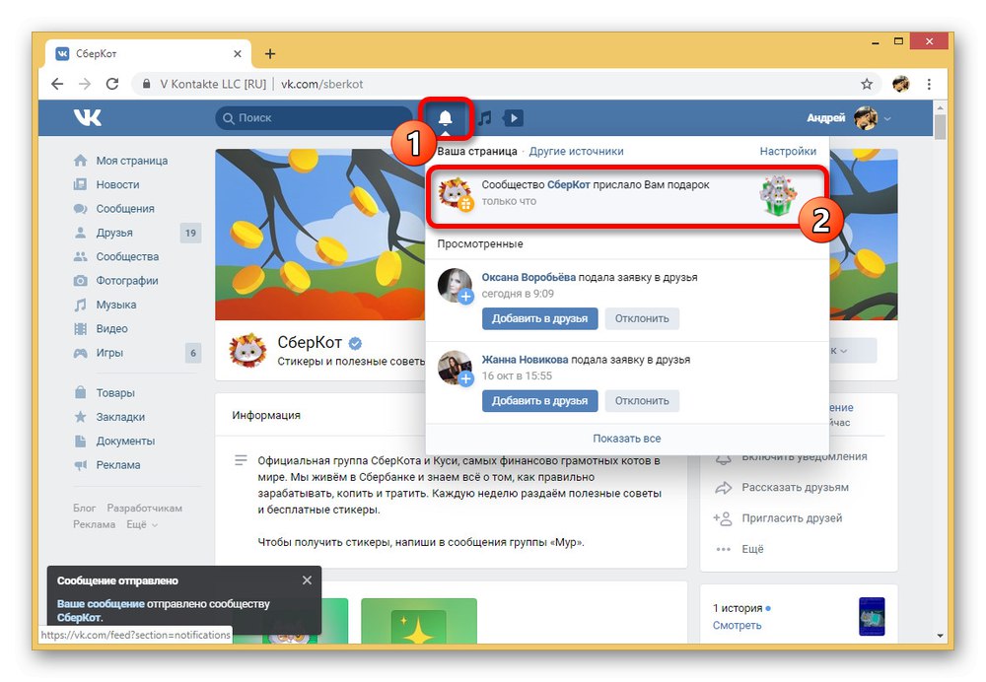Close Сообщение отправлено popup
This screenshot has width=986, height=682.
click(307, 580)
